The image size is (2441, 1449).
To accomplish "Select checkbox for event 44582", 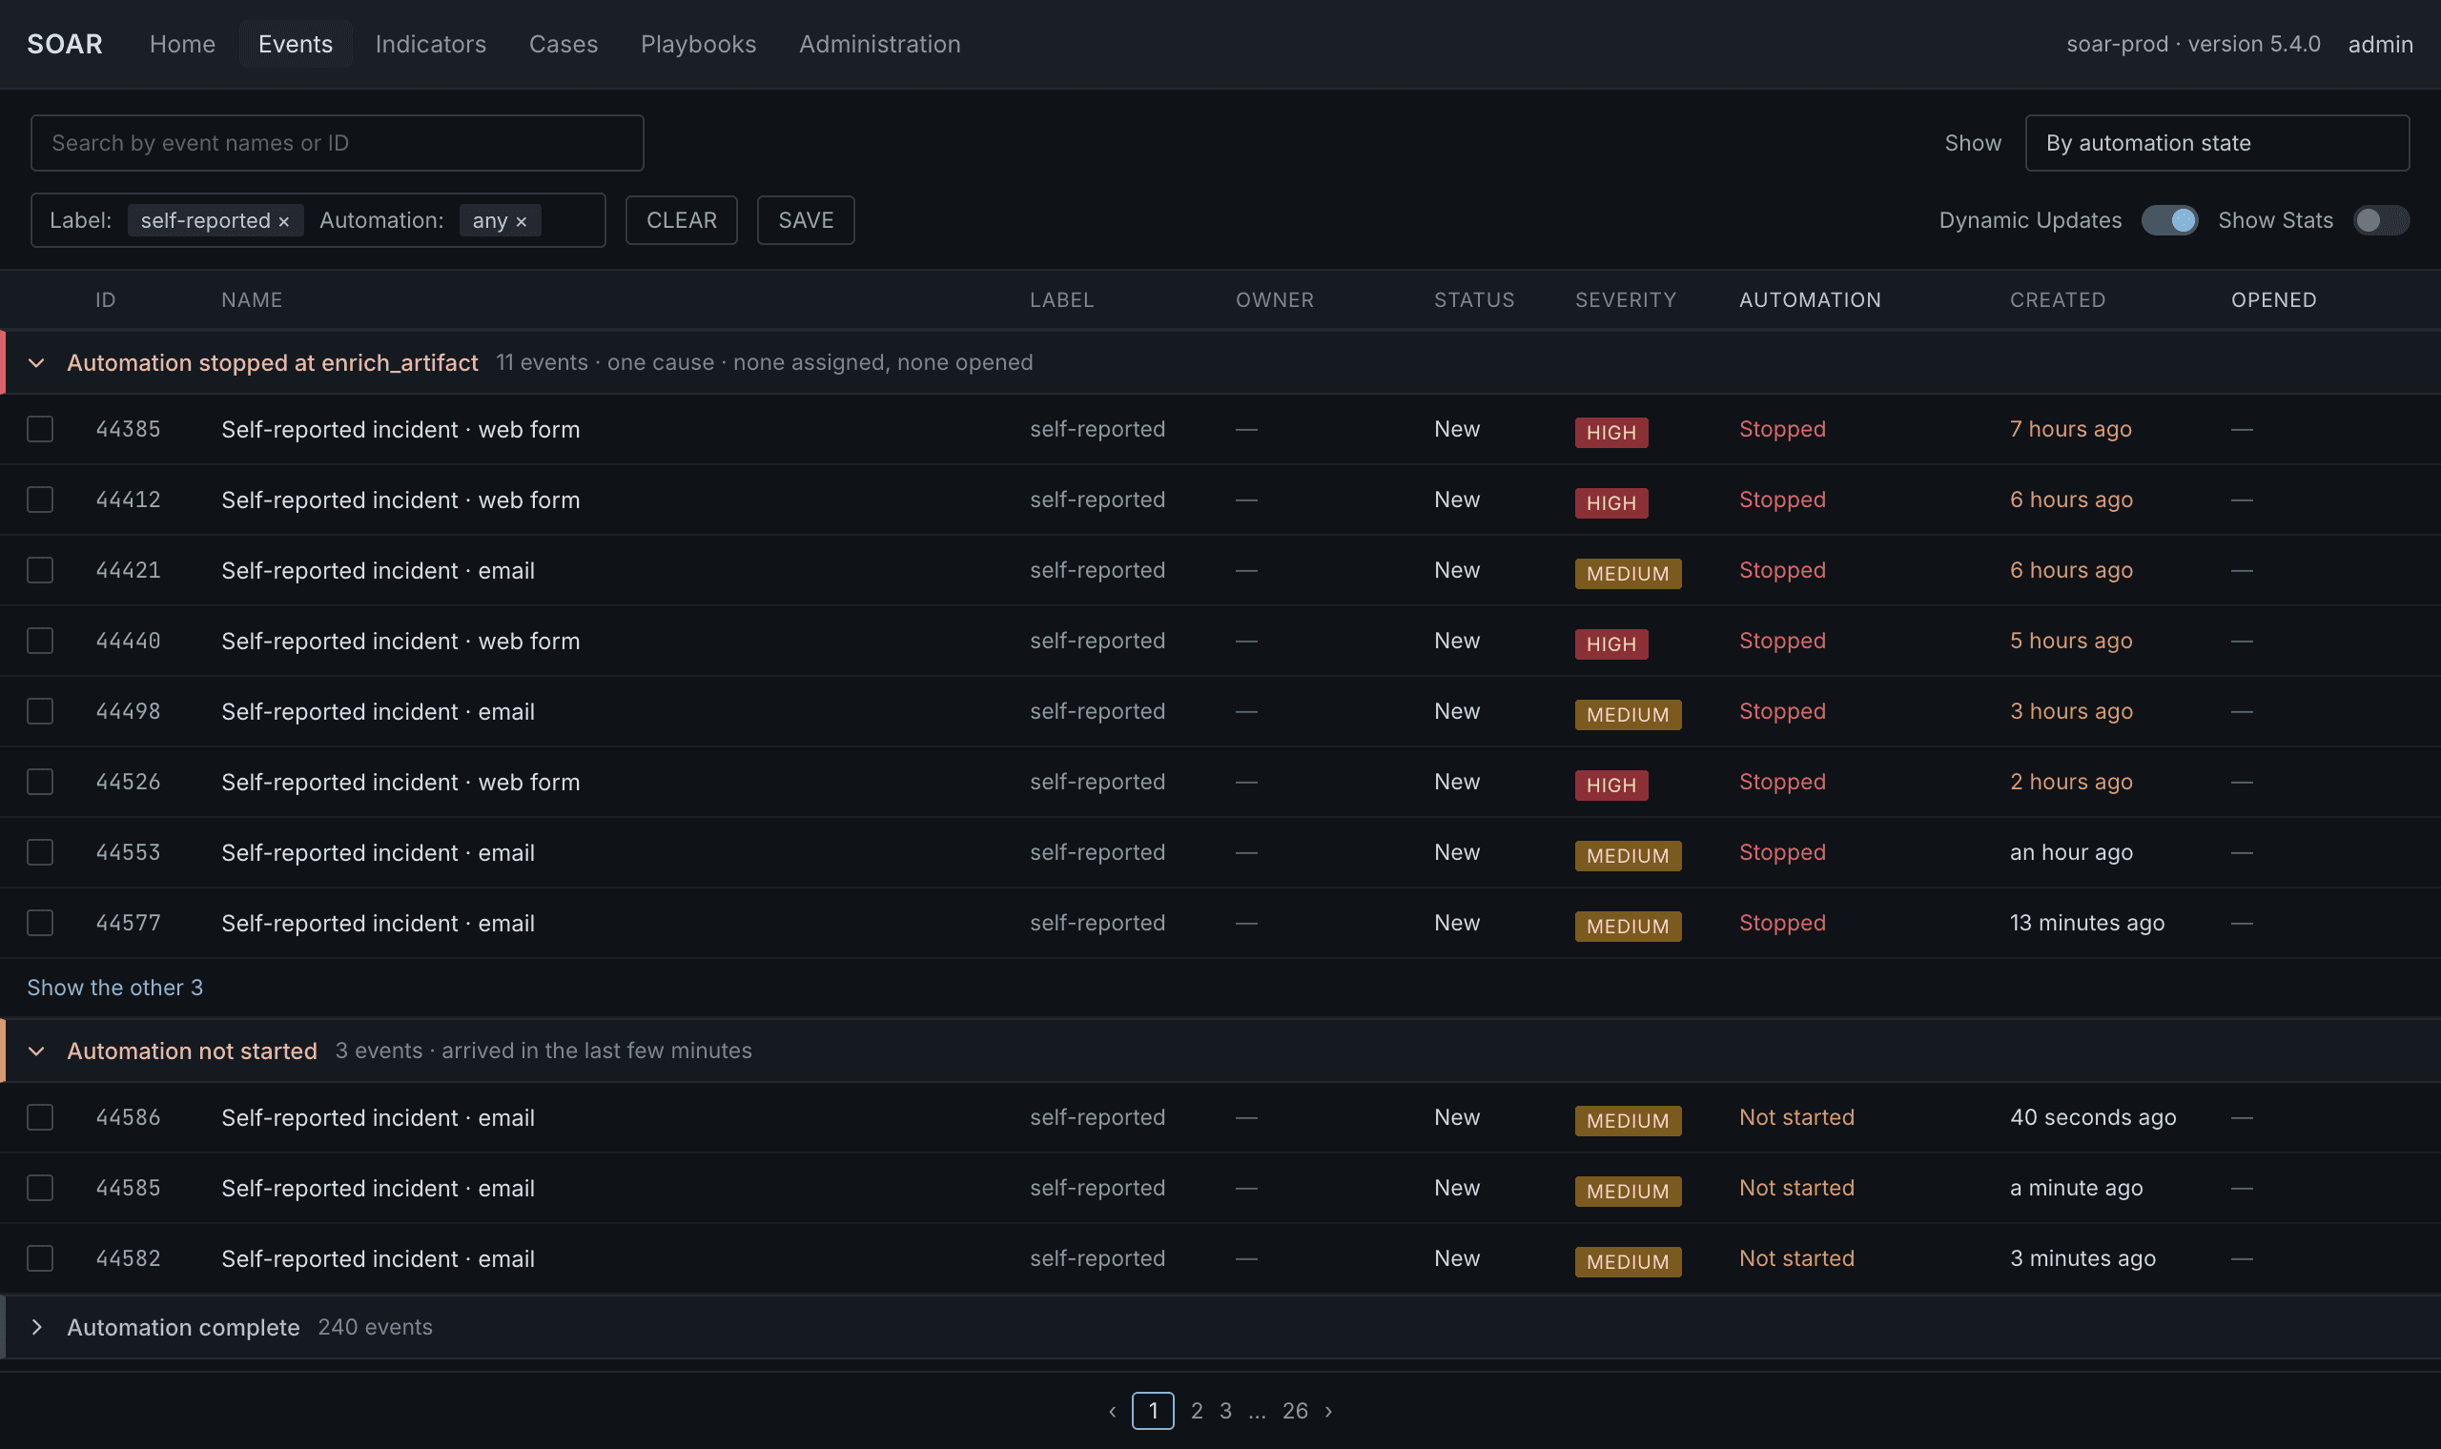I will (40, 1258).
